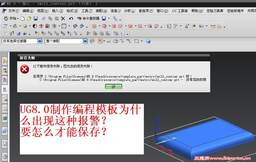Screen dimensions: 256x162
Task: Click OK in the 保存失败 dialog
Action: 114,86
